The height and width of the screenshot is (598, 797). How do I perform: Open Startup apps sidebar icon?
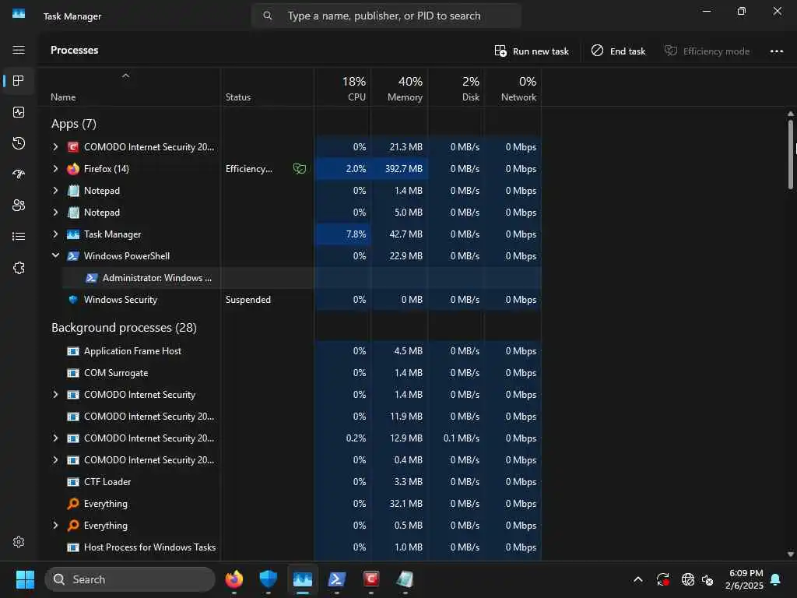click(19, 174)
